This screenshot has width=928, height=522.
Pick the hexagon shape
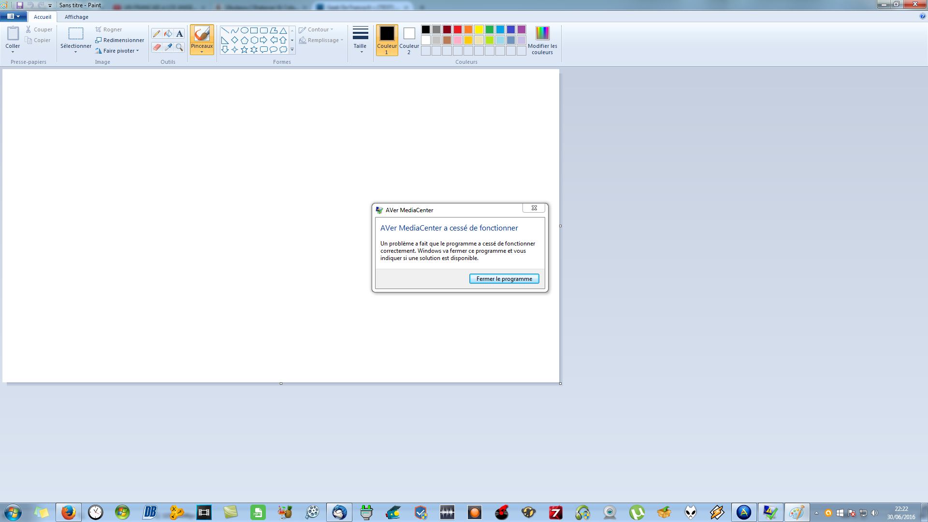tap(254, 40)
